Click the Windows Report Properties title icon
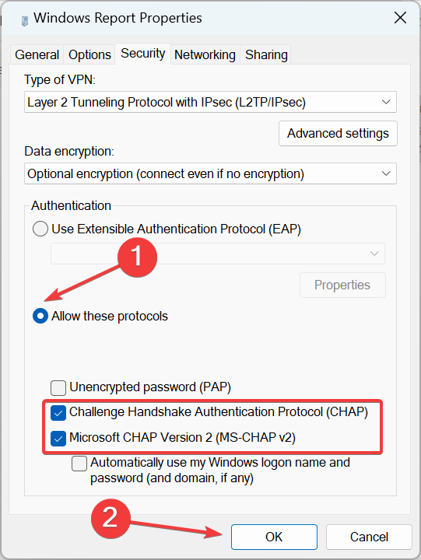421x560 pixels. click(24, 21)
